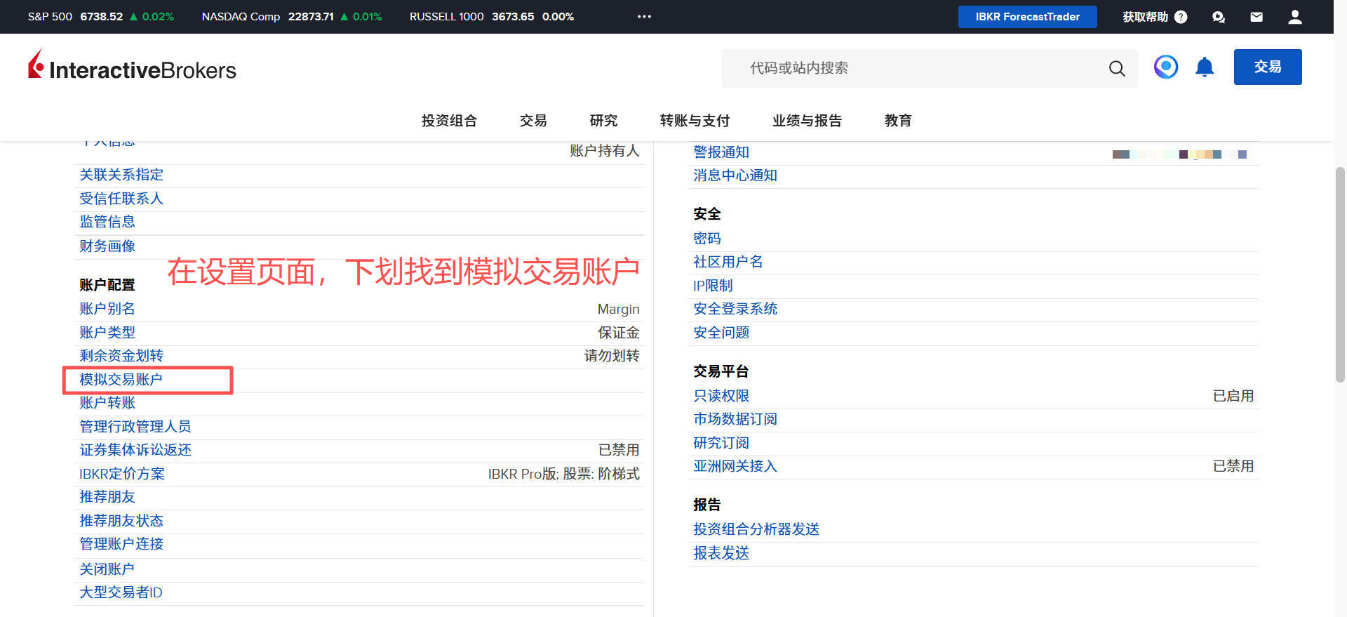The height and width of the screenshot is (617, 1347).
Task: Expand the ticker bar three-dots menu
Action: 644,17
